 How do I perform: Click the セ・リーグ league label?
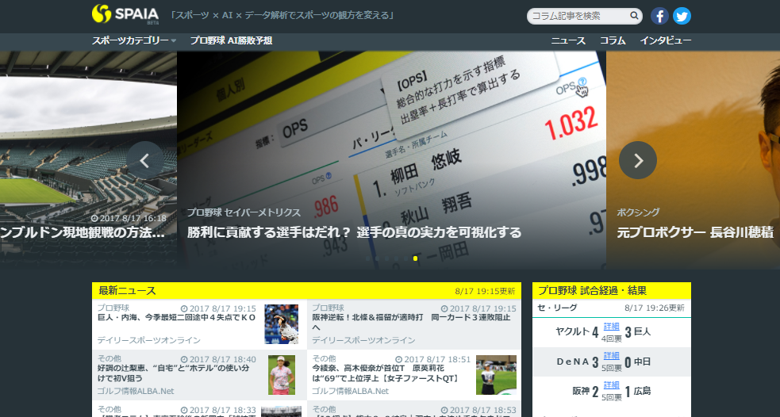click(557, 308)
